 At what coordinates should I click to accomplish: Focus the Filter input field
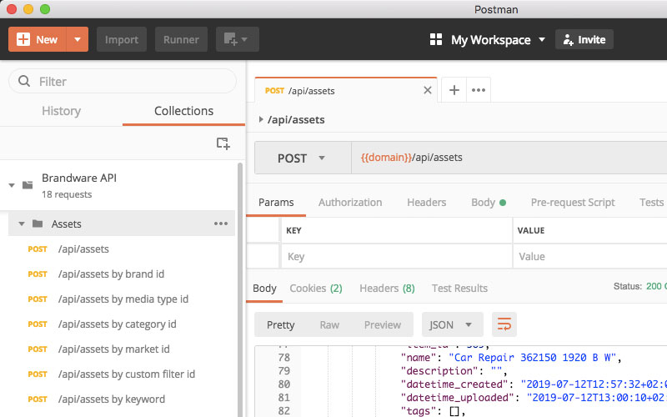[123, 81]
